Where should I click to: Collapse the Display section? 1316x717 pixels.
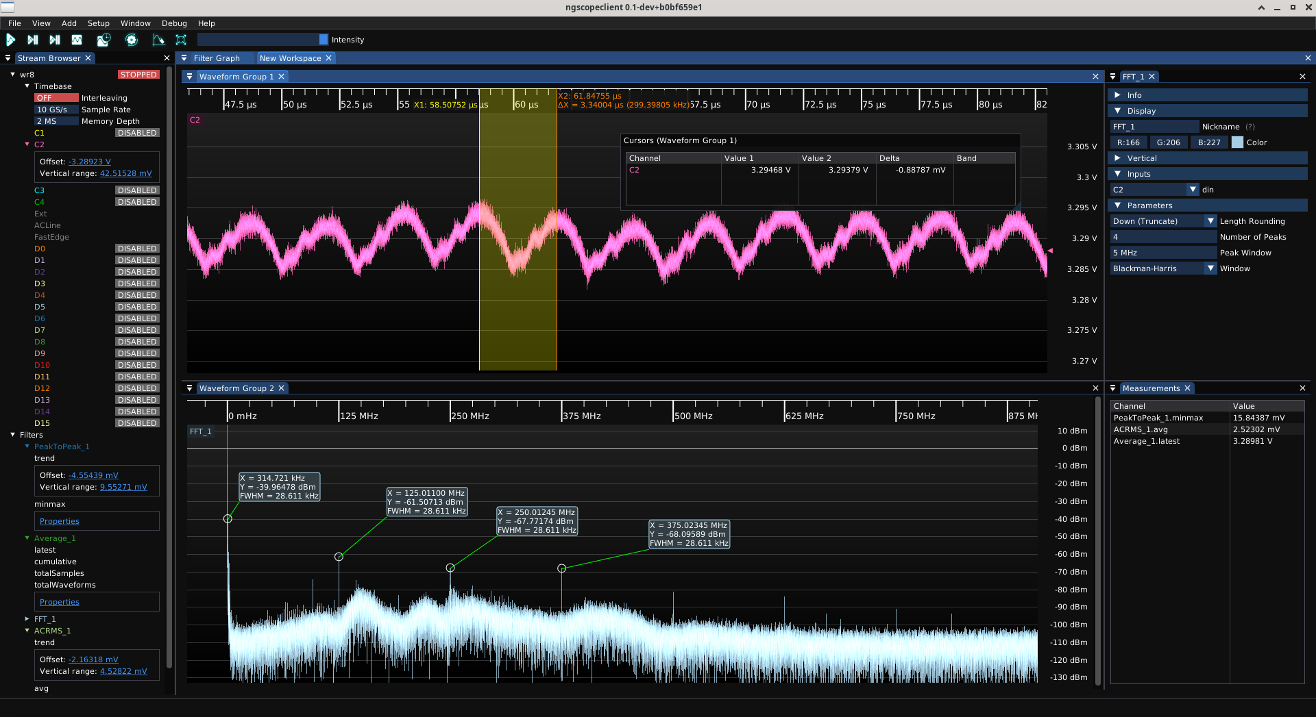[1208, 111]
